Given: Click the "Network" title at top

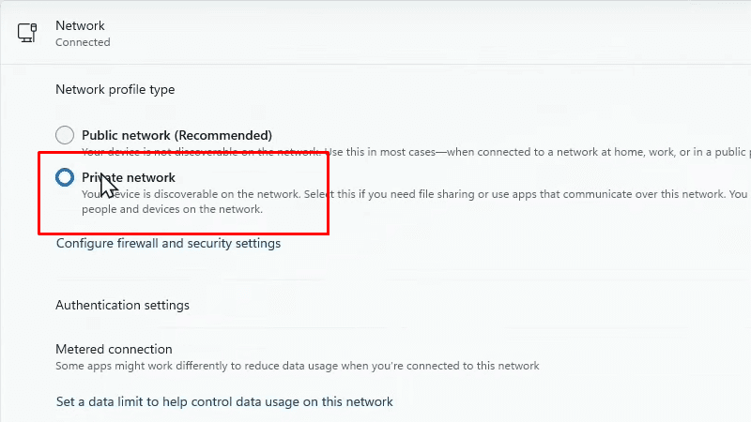Looking at the screenshot, I should (x=80, y=25).
